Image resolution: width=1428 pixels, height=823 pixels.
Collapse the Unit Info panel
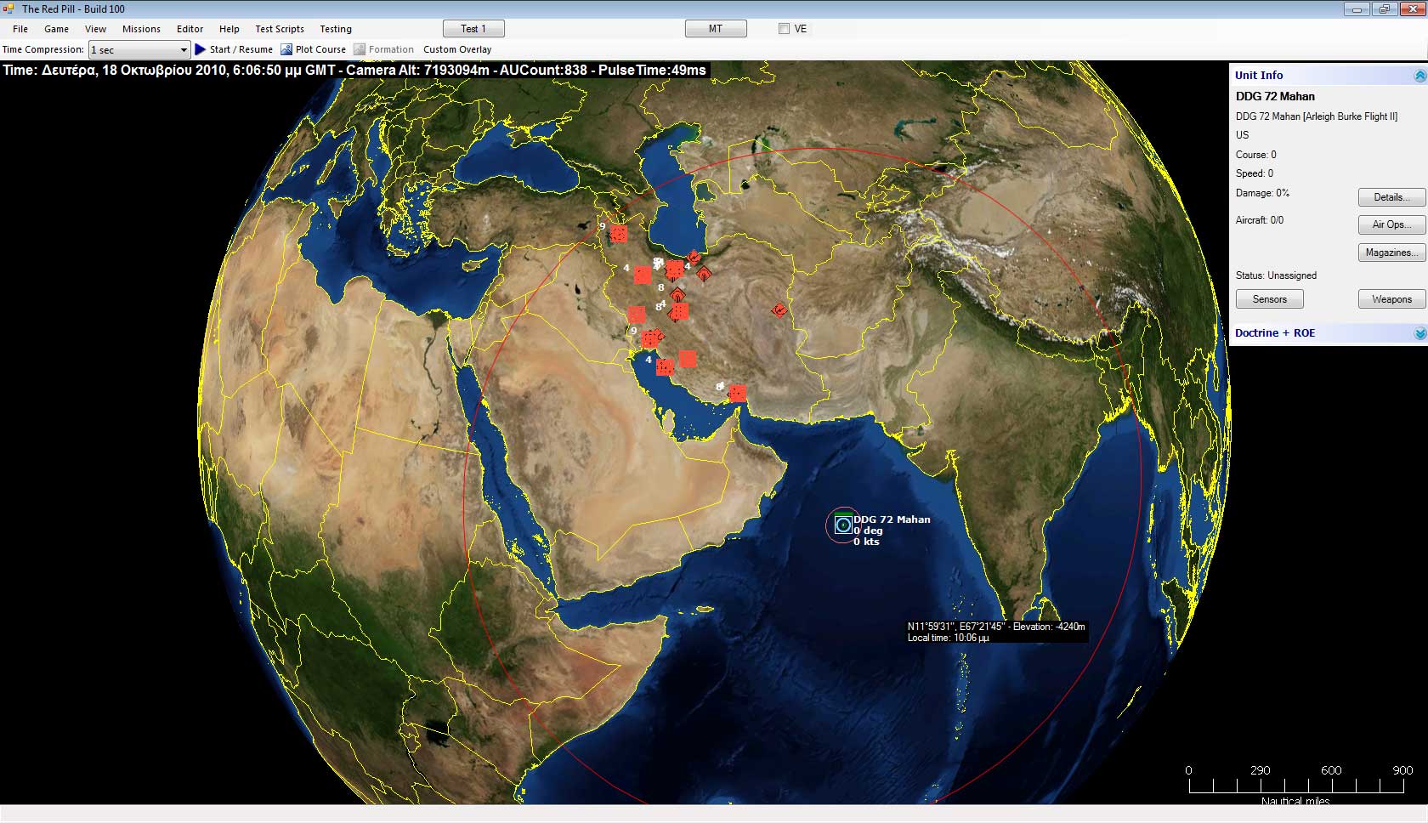(1419, 76)
